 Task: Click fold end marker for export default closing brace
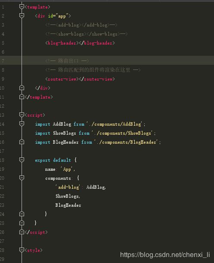(22, 223)
